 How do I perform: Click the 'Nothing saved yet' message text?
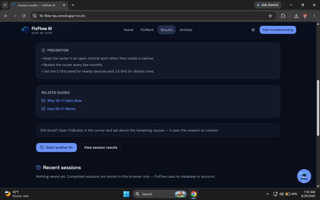[125, 177]
